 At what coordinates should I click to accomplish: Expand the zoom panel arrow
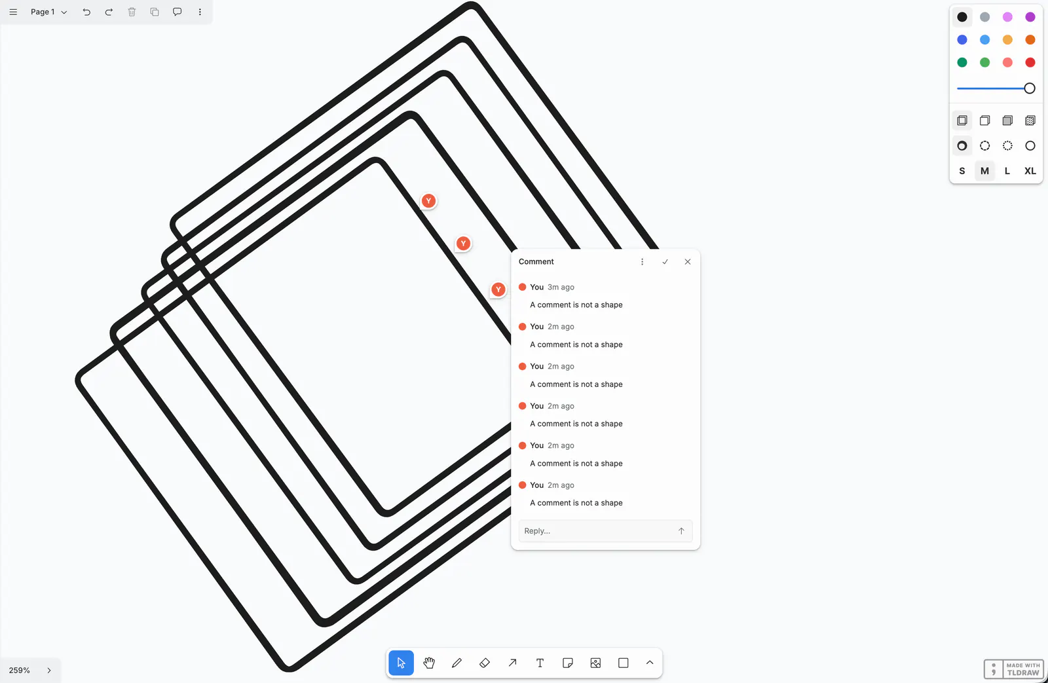coord(49,671)
